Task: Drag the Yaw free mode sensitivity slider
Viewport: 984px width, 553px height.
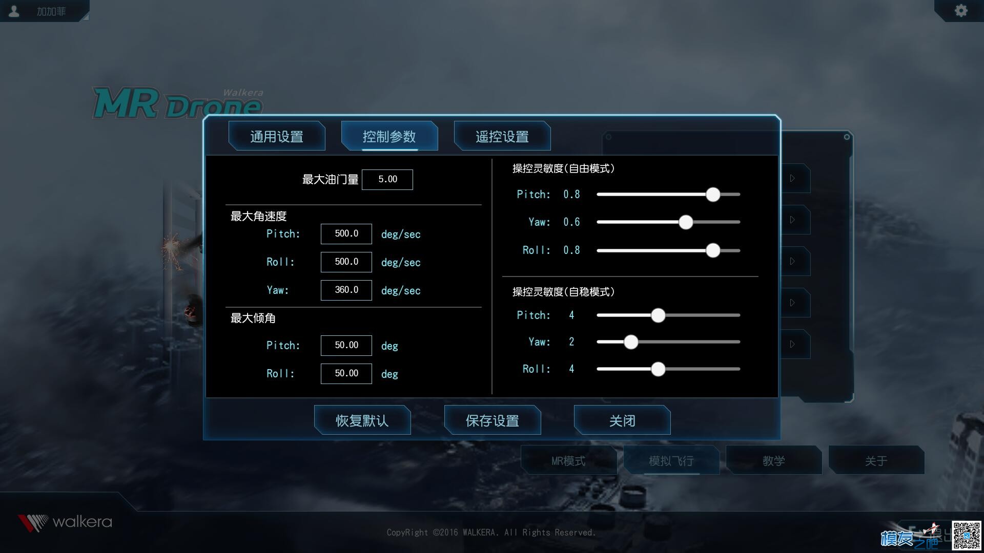Action: click(686, 222)
